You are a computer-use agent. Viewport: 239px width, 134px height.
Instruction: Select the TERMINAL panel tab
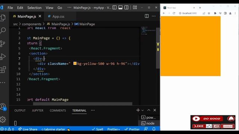79,111
